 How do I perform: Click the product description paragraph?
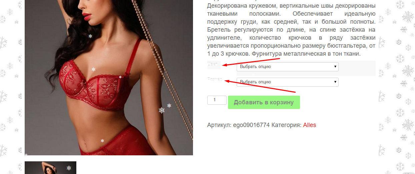(x=291, y=30)
